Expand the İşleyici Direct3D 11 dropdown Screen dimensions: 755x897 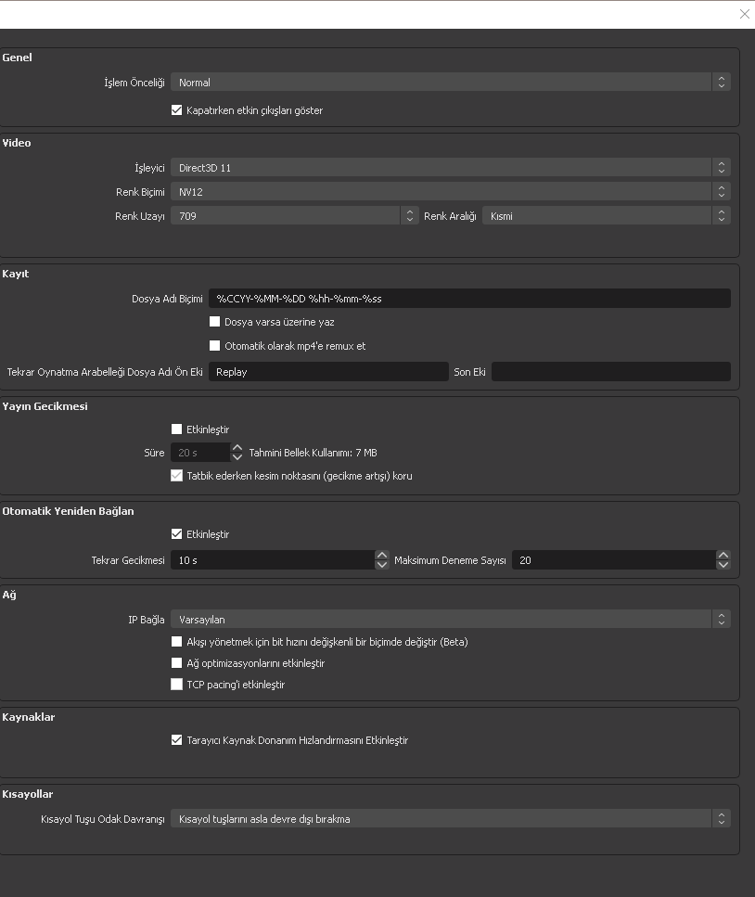pos(450,168)
